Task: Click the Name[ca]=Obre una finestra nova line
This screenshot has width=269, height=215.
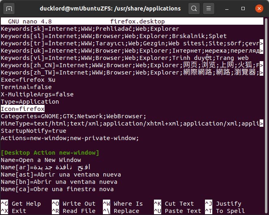Action: click(x=57, y=189)
